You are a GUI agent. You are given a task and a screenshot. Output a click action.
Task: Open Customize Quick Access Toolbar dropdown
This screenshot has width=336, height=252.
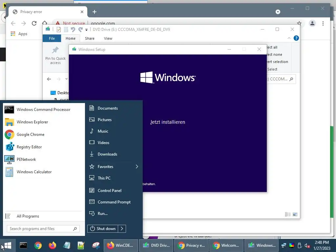(86, 30)
